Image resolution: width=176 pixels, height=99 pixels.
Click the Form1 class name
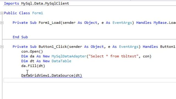37,13
